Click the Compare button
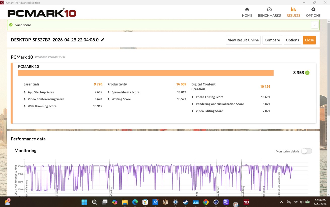The width and height of the screenshot is (330, 207). [x=272, y=40]
